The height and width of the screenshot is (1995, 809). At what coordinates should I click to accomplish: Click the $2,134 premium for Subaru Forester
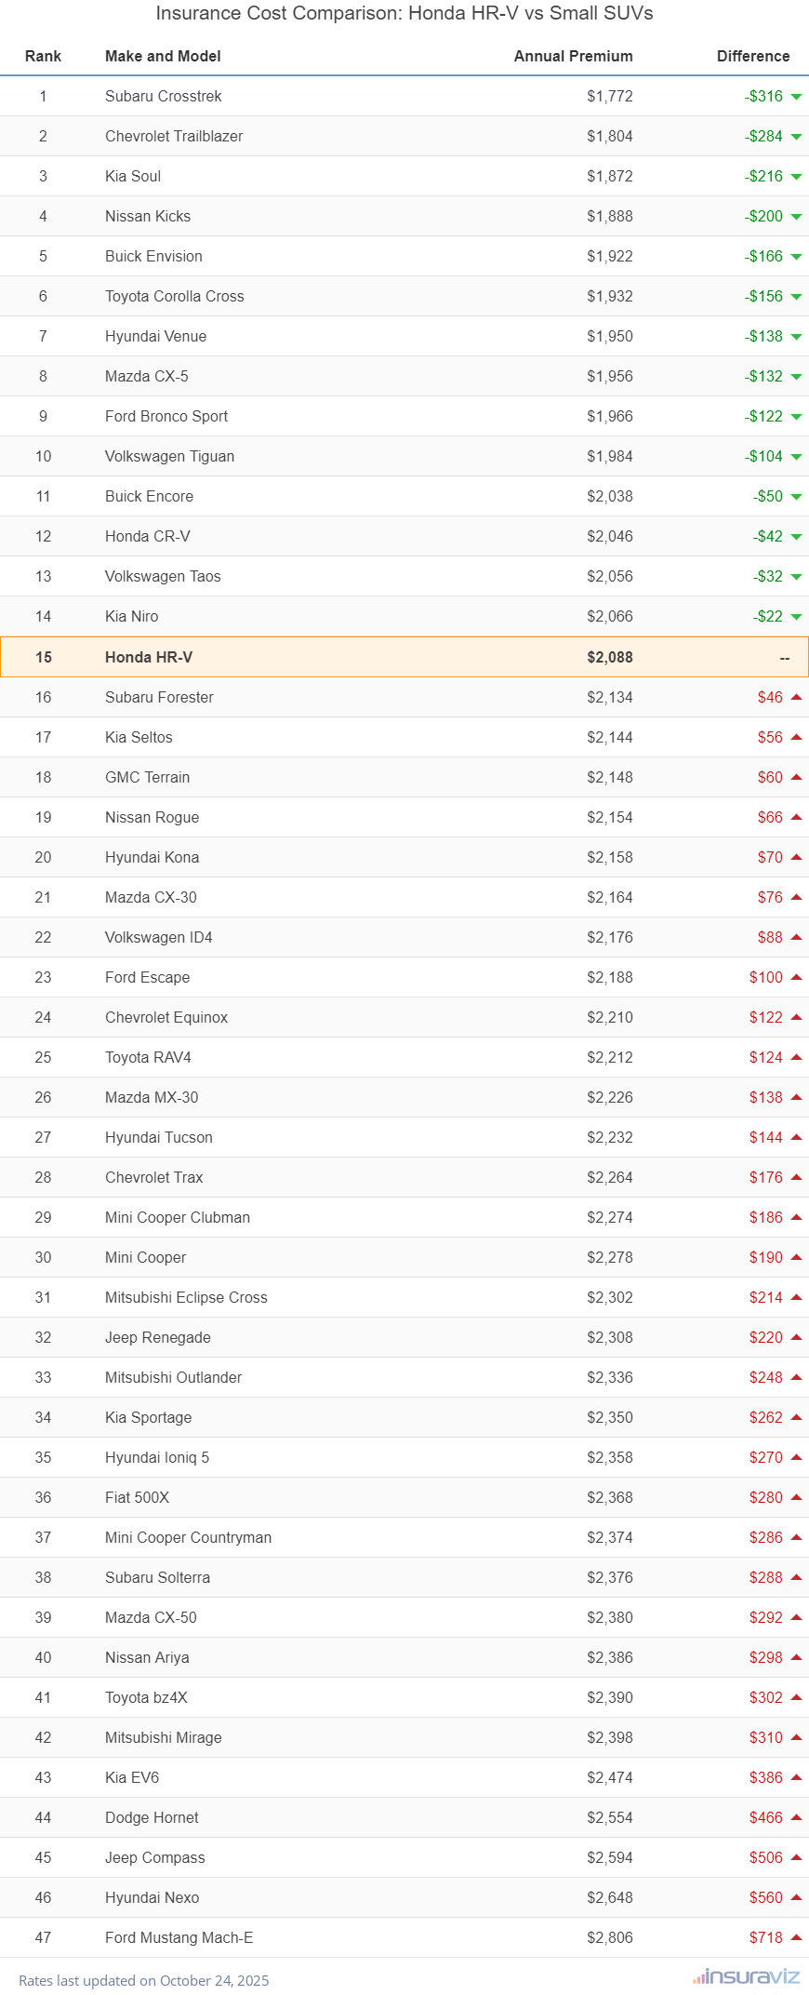tap(609, 697)
